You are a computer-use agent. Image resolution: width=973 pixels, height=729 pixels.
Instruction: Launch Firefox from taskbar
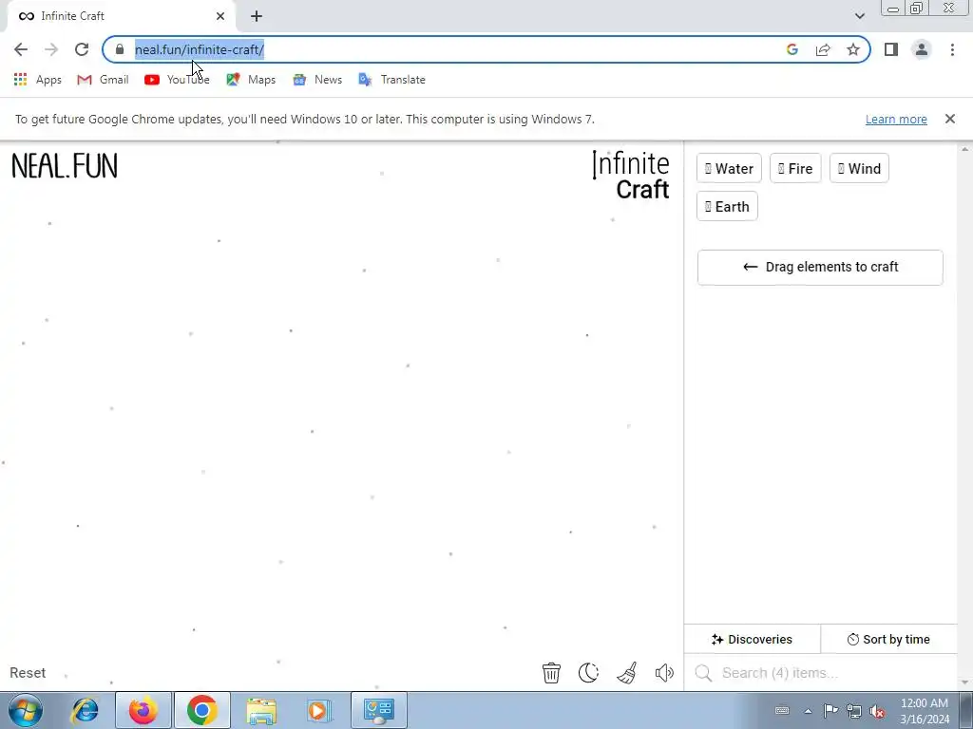coord(143,710)
